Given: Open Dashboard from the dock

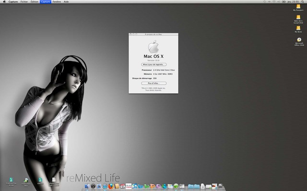Looking at the screenshot, I should (93, 186).
